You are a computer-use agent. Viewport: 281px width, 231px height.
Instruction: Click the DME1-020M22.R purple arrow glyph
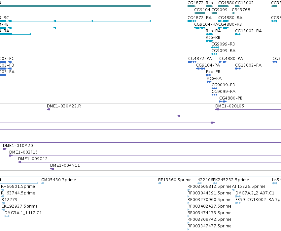pyautogui.click(x=49, y=109)
